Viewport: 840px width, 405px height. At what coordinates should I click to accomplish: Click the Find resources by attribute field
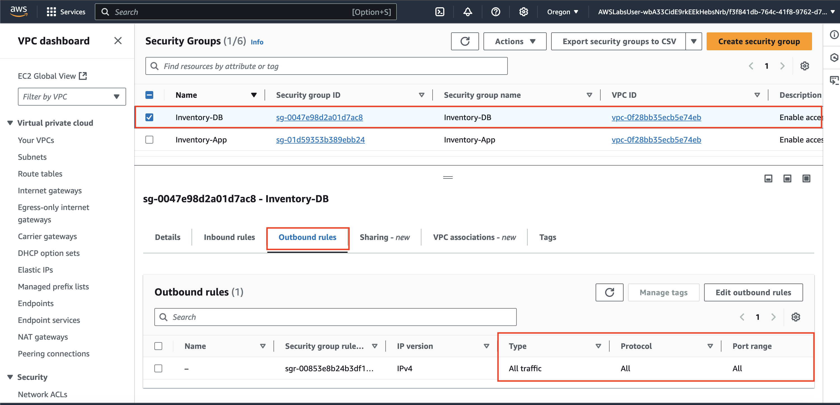click(326, 66)
